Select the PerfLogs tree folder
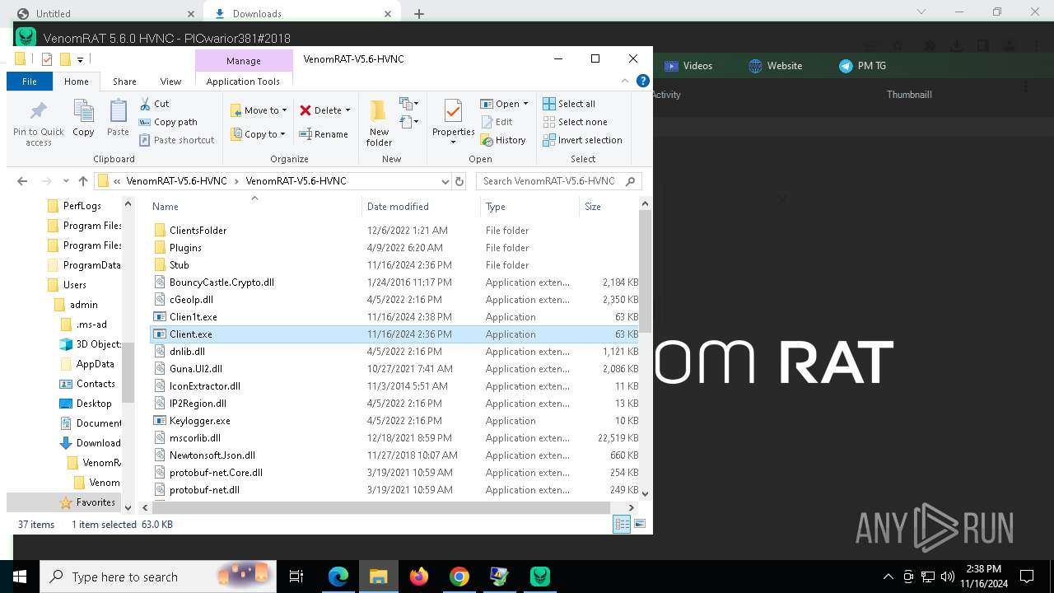The image size is (1054, 593). (x=82, y=206)
